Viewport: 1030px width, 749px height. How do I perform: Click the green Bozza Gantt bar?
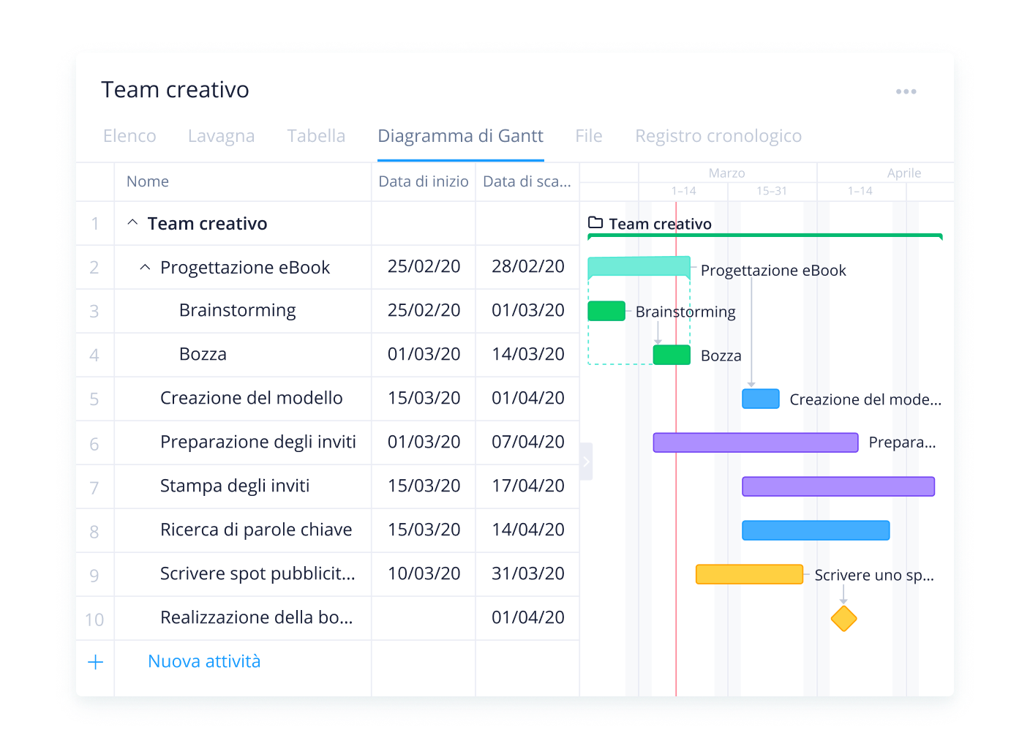[671, 355]
